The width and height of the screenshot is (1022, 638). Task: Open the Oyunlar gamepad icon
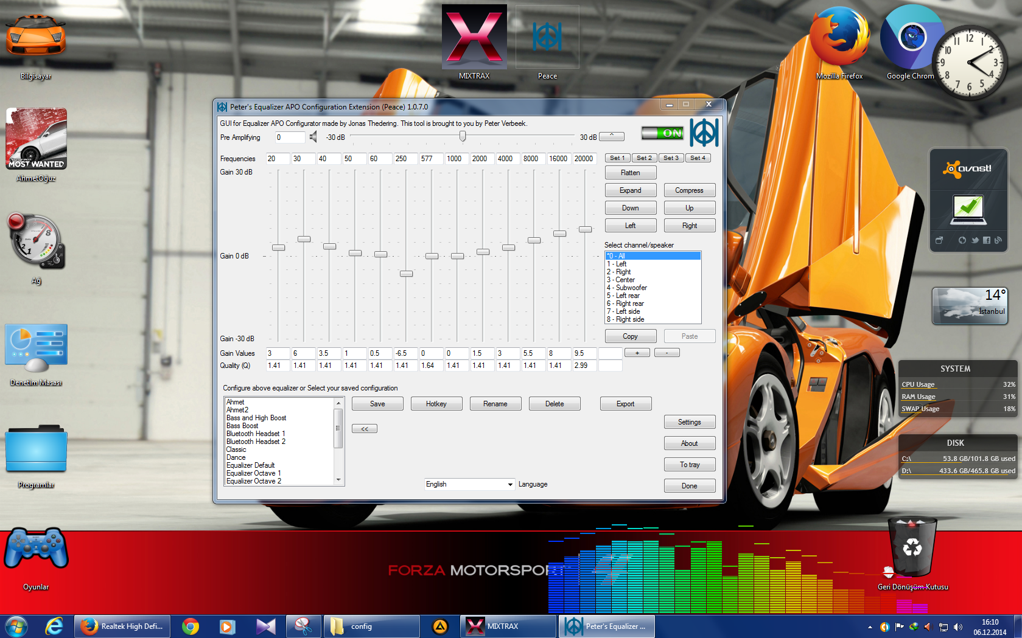(x=36, y=558)
